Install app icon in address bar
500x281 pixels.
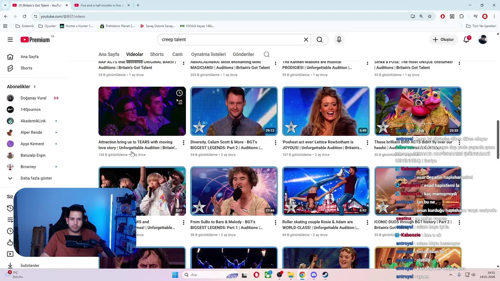413,16
